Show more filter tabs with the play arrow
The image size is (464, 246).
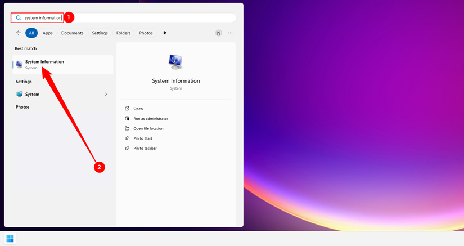tap(165, 33)
